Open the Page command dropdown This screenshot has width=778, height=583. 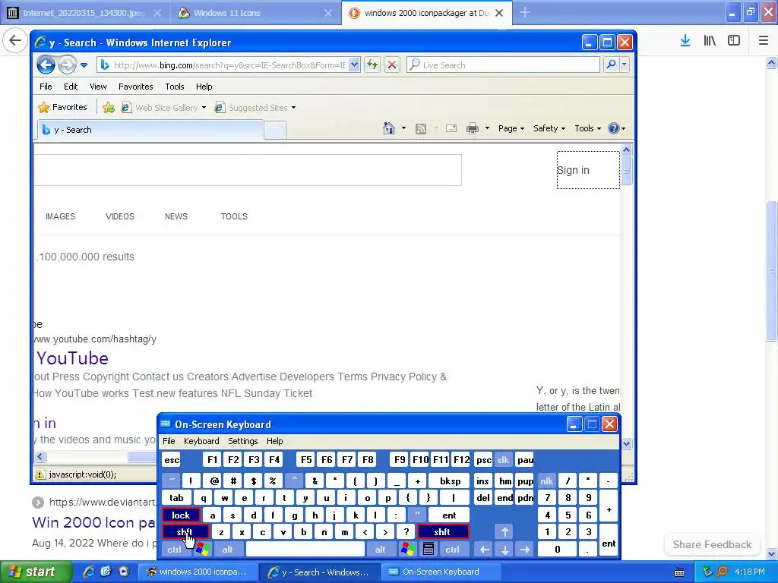[x=511, y=128]
